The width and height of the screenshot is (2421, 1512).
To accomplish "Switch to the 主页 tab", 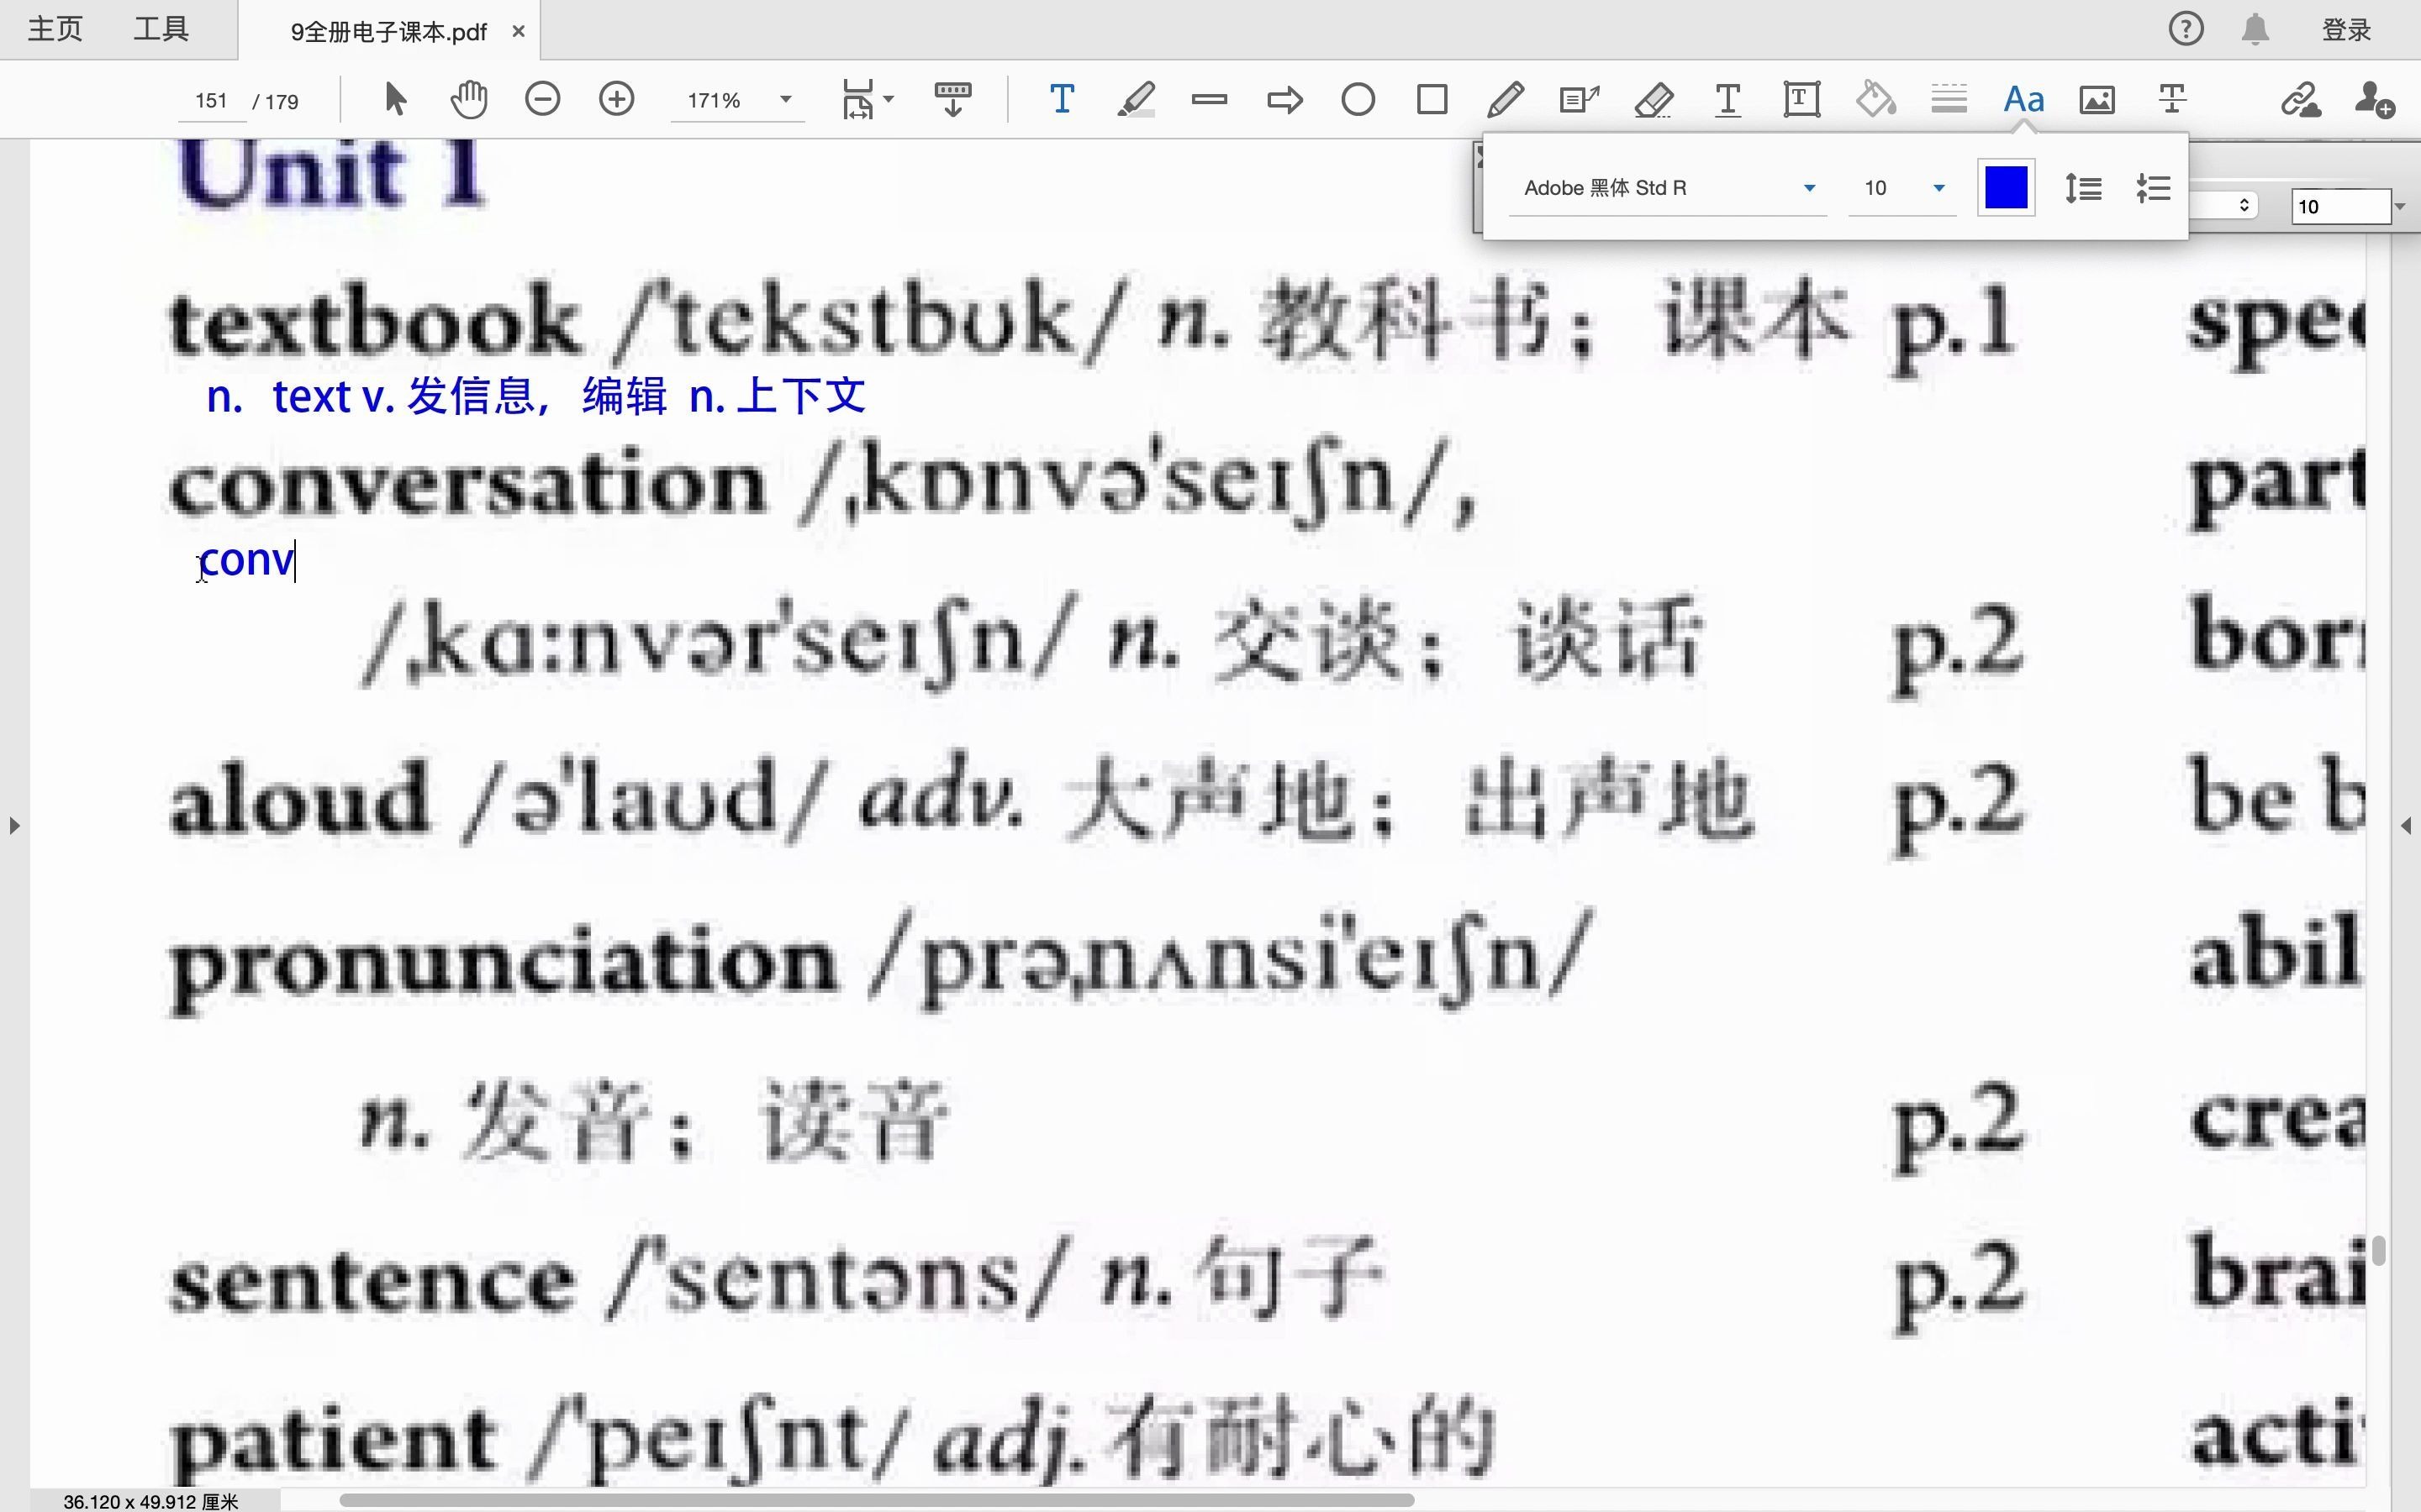I will click(x=55, y=29).
